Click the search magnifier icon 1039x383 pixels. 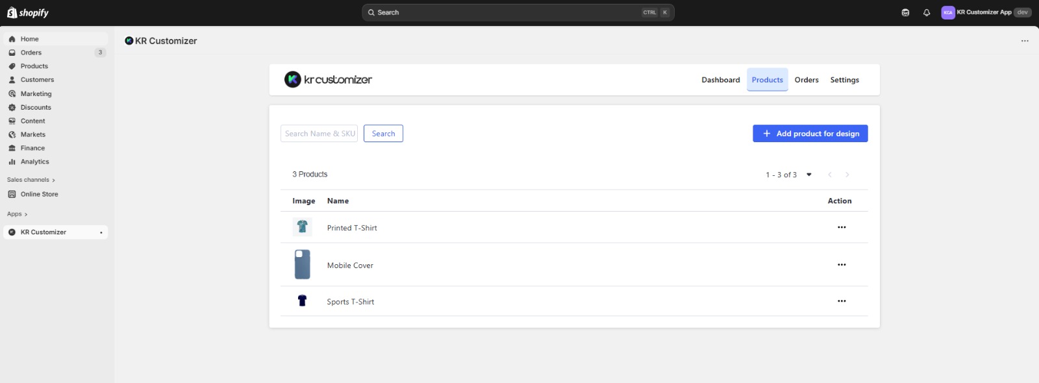[x=371, y=12]
